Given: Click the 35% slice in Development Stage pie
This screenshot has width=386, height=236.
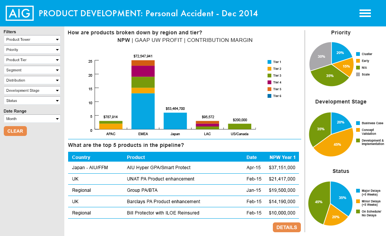Looking at the screenshot, I should pos(321,129).
